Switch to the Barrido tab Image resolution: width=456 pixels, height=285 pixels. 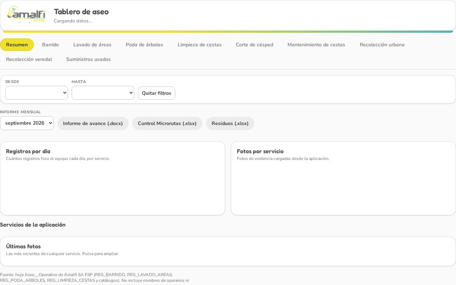50,45
